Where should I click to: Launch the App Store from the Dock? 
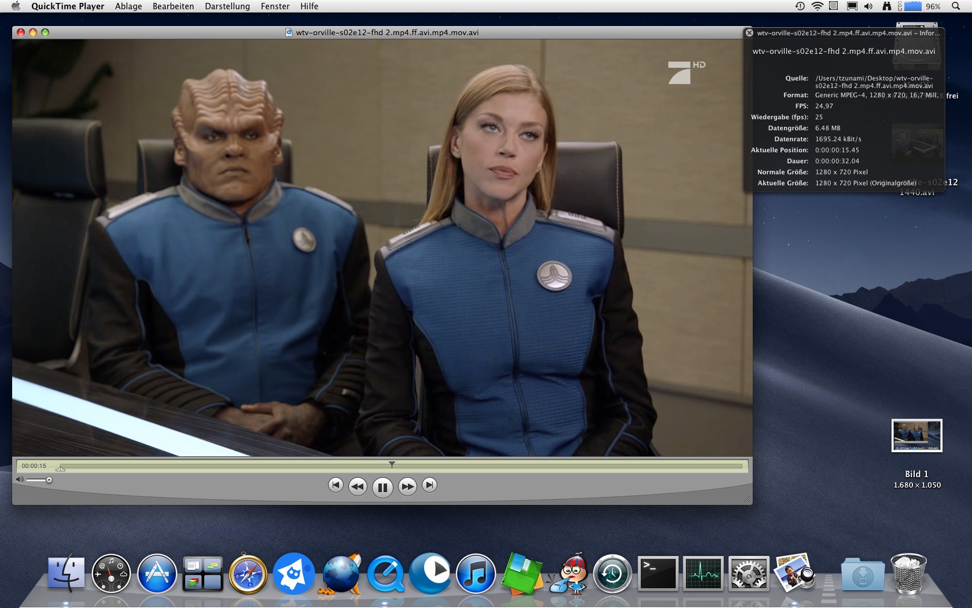point(157,573)
